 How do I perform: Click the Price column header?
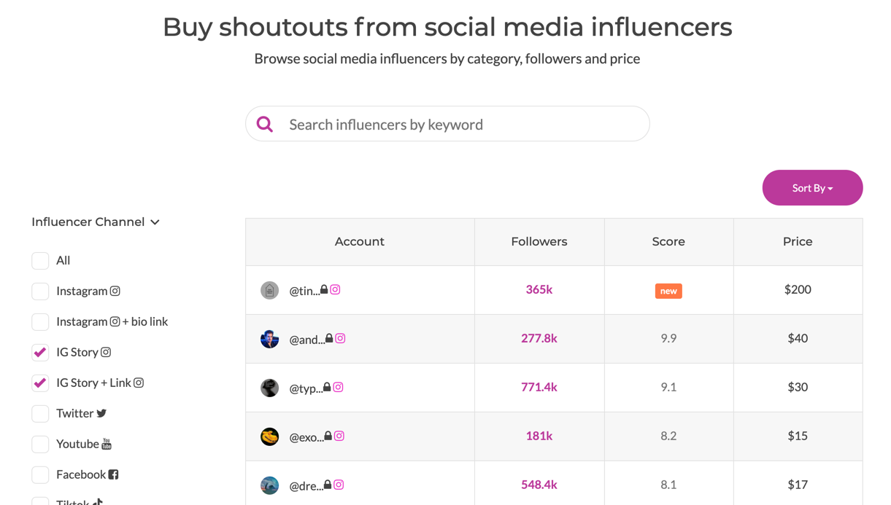pos(797,241)
